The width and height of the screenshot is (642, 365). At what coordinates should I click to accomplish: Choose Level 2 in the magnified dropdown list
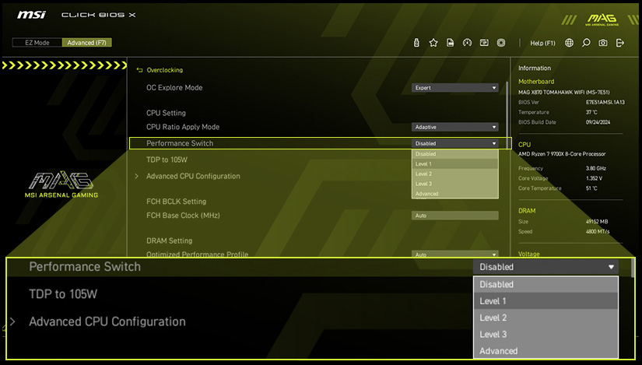point(545,318)
